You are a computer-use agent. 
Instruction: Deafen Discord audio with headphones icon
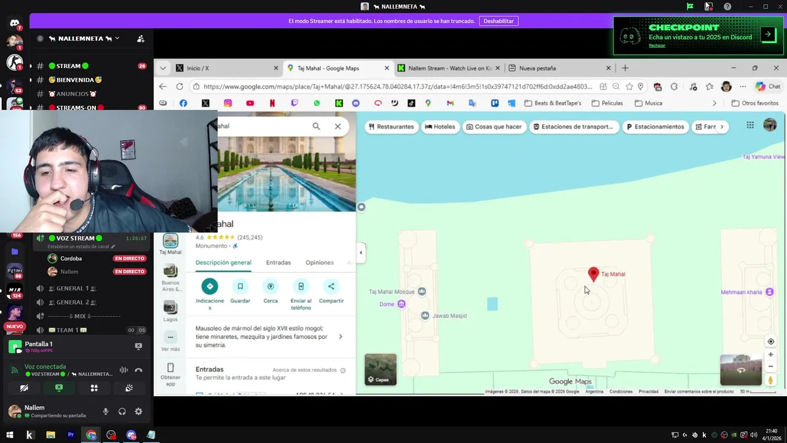122,412
